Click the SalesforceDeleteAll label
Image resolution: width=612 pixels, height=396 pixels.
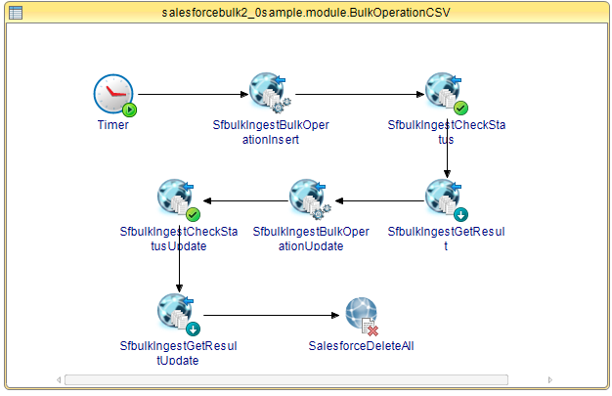[361, 346]
